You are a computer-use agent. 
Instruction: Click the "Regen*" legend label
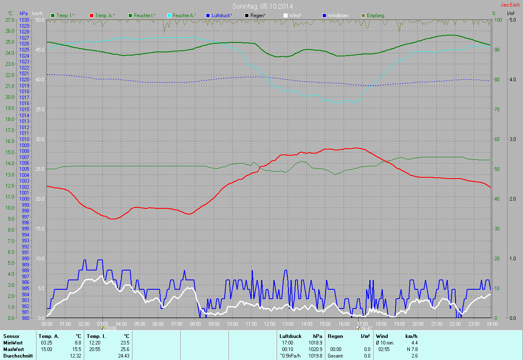coord(258,16)
